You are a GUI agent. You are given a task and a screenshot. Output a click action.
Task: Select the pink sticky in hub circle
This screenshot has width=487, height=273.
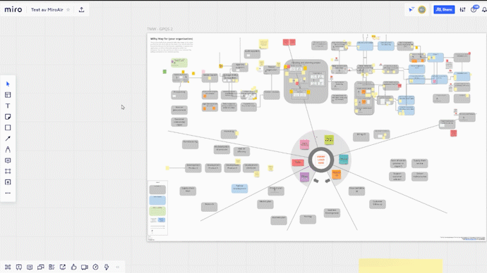tap(305, 144)
